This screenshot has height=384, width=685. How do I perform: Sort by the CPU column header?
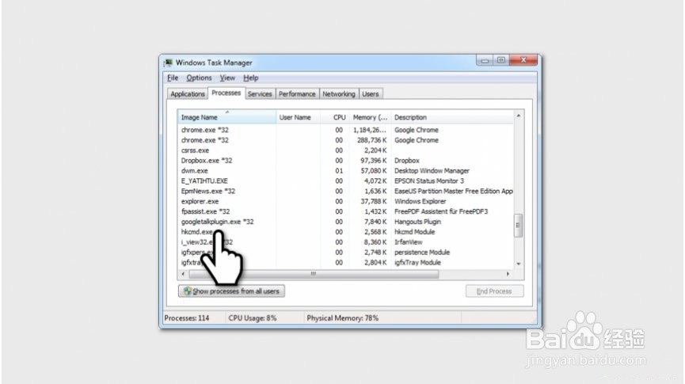[x=335, y=117]
